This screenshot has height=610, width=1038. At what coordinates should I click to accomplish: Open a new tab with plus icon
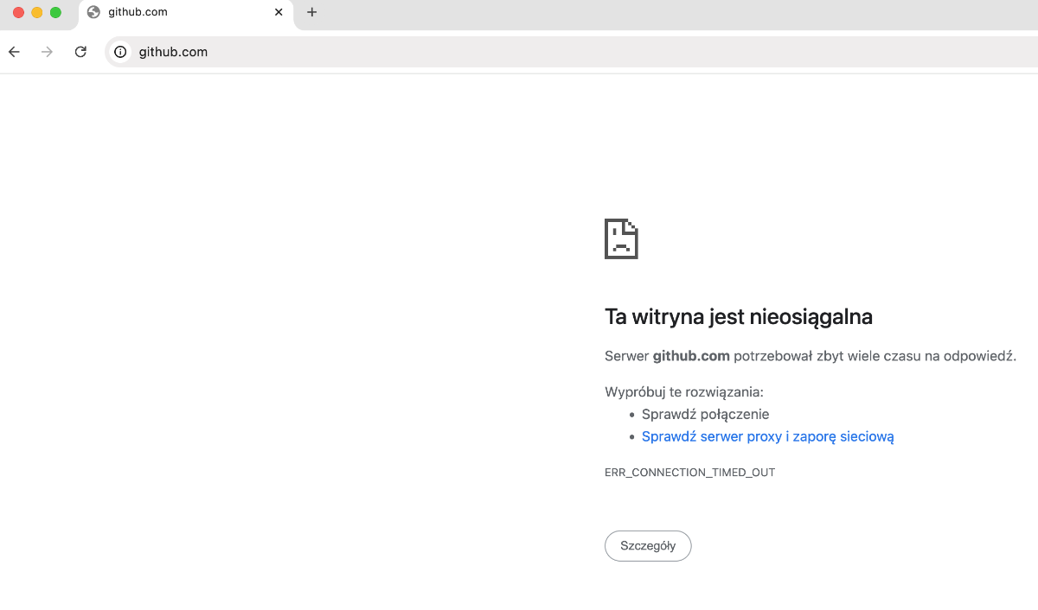312,12
